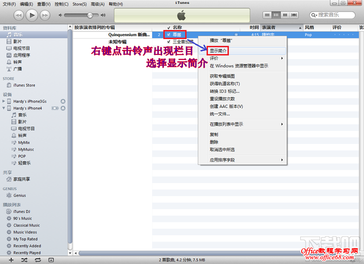Expand 应用排序字段 submenu
The image size is (364, 264).
coord(243,160)
